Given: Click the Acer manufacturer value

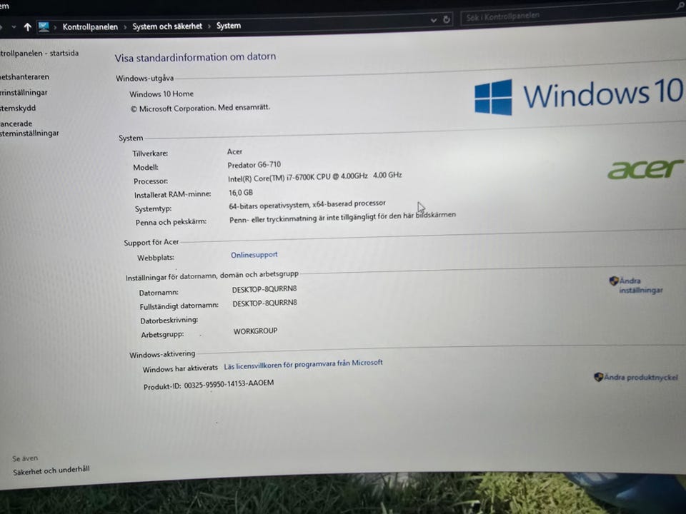Looking at the screenshot, I should coord(234,151).
